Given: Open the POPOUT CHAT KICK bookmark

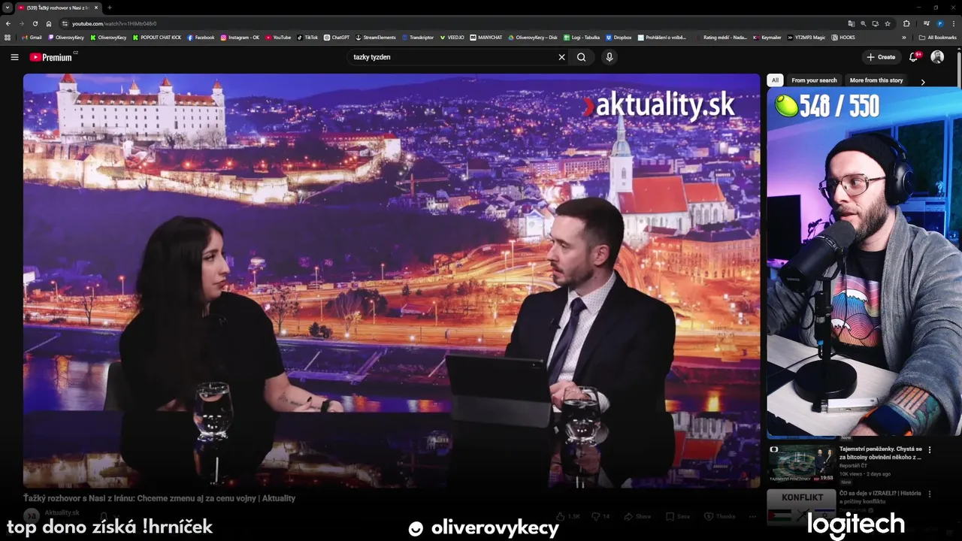Looking at the screenshot, I should click(156, 37).
